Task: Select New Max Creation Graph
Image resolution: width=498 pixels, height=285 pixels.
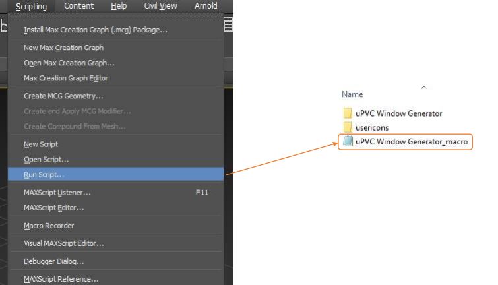Action: tap(116, 47)
